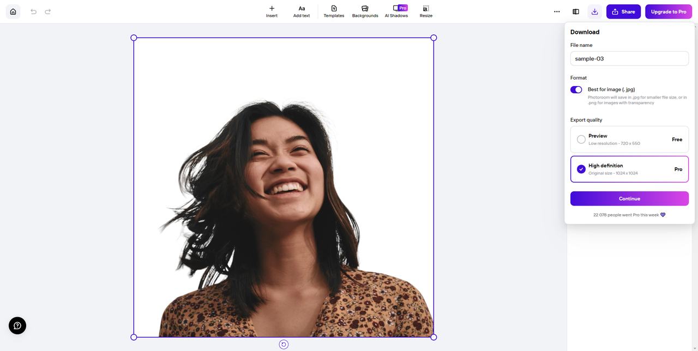Open the Insert tool
This screenshot has width=698, height=351.
click(x=272, y=11)
